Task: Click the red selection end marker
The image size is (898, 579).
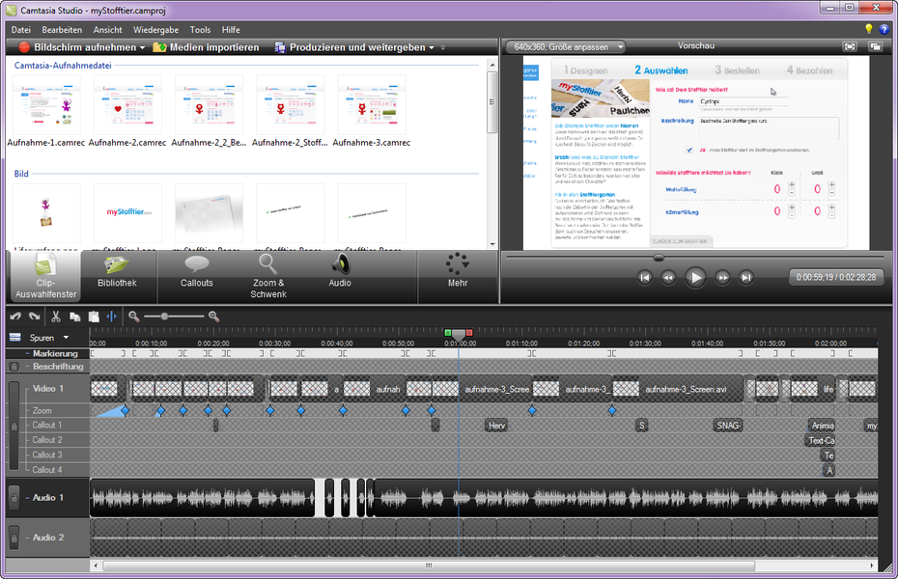Action: click(x=469, y=332)
